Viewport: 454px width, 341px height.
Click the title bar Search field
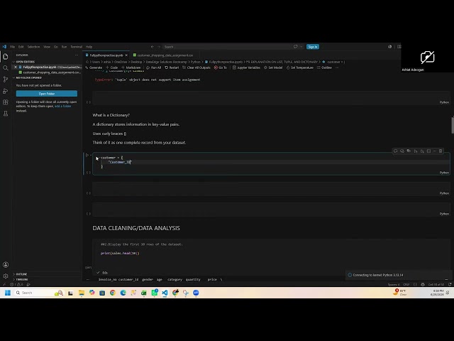point(226,47)
